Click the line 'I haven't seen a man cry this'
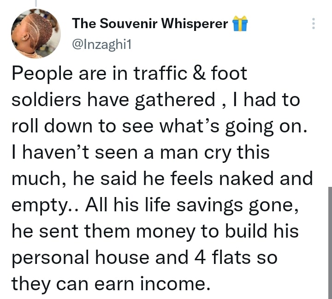The height and width of the screenshot is (299, 332). tap(141, 152)
